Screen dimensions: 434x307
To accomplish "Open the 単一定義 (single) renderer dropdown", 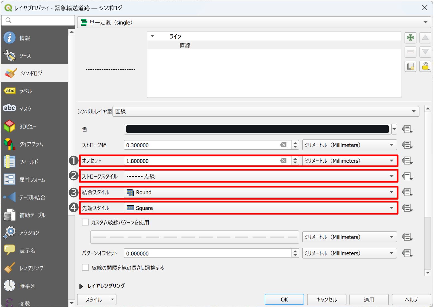I will (254, 22).
